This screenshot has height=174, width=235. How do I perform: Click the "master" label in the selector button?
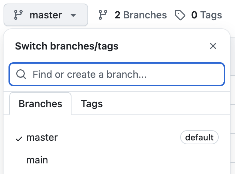coord(46,15)
